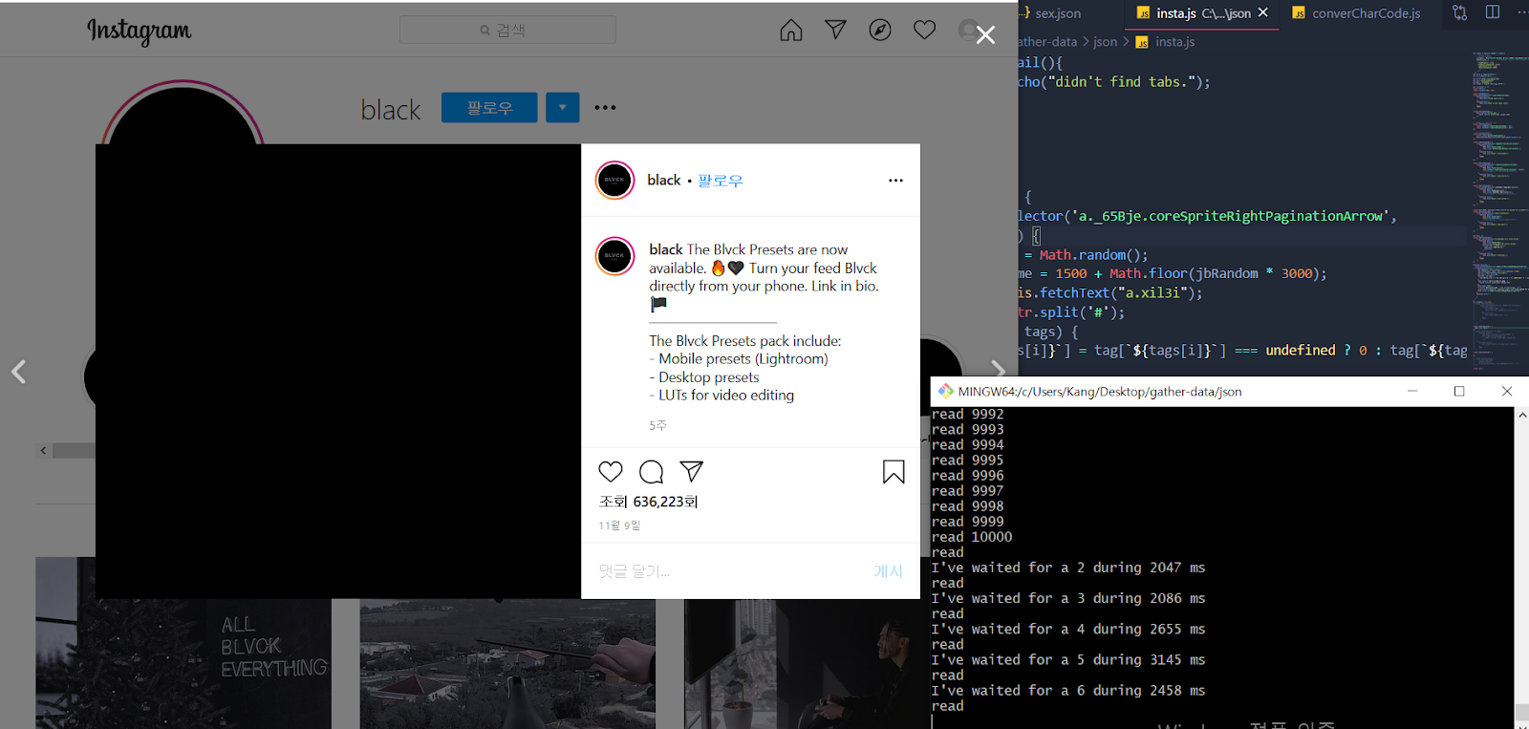1529x729 pixels.
Task: Open post options three-dot menu
Action: tap(895, 180)
